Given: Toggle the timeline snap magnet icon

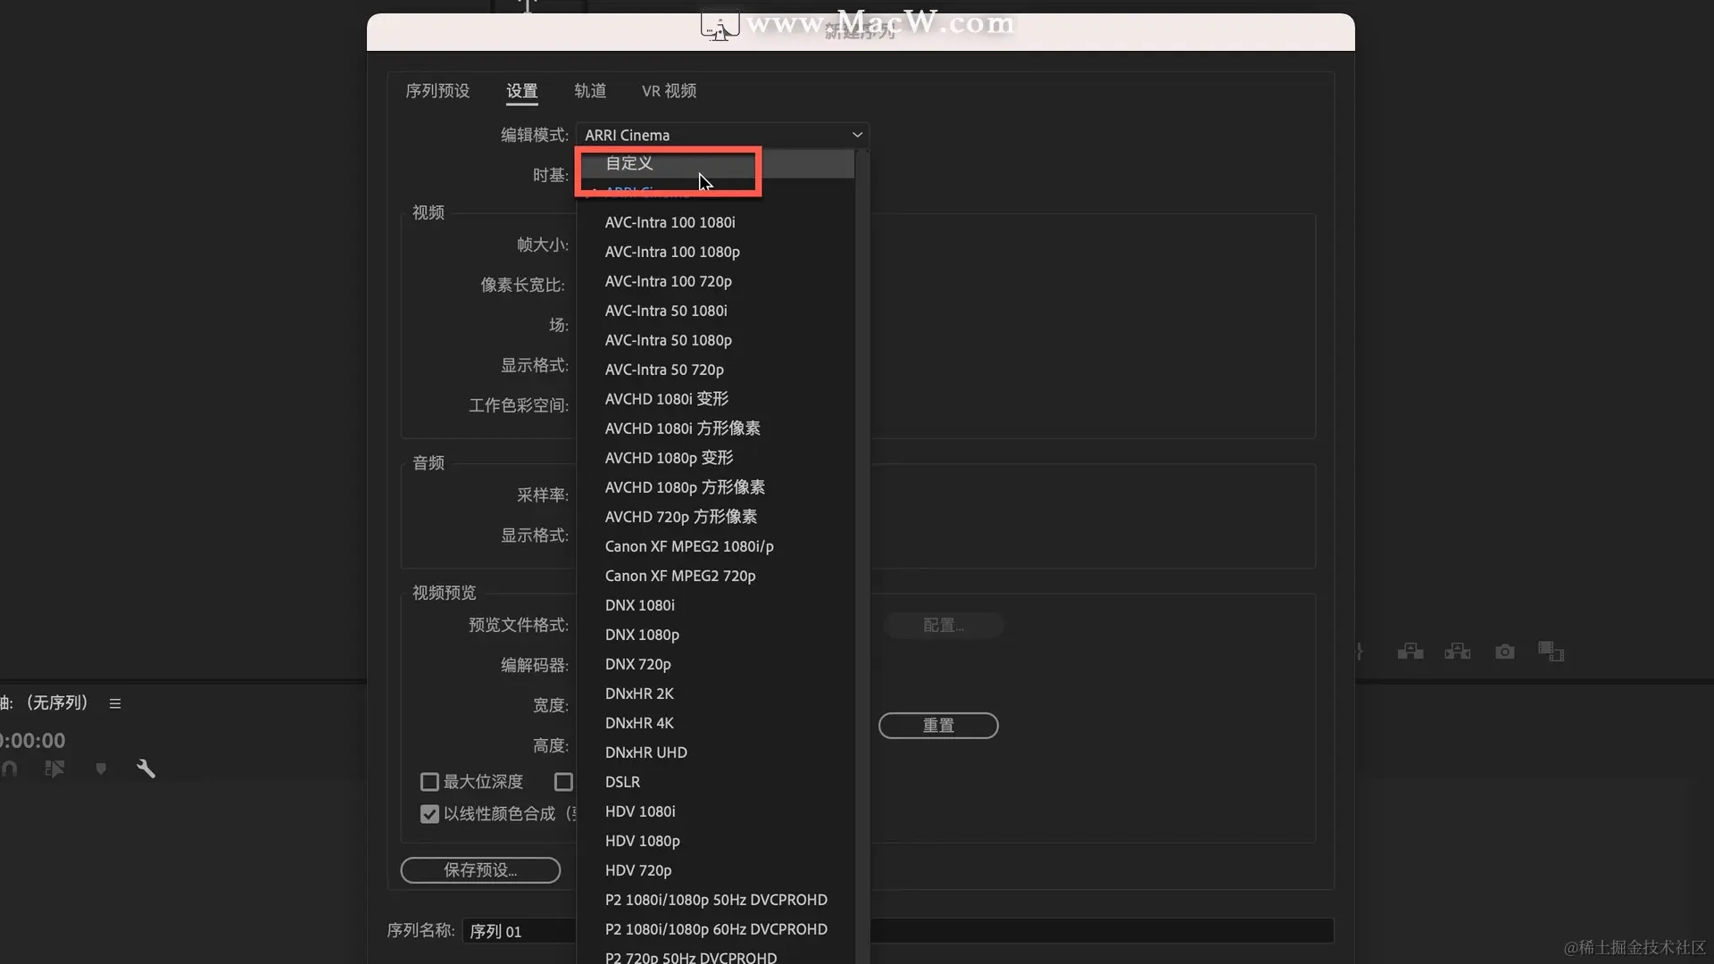Looking at the screenshot, I should pos(10,769).
